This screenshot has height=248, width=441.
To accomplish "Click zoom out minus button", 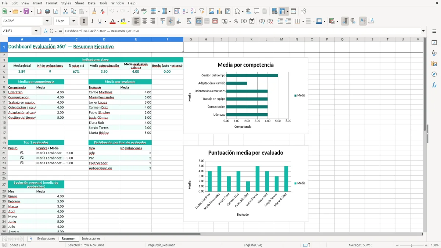I will (397, 245).
